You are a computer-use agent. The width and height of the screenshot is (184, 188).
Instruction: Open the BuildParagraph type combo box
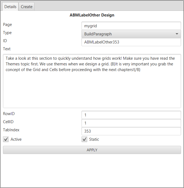click(x=131, y=34)
